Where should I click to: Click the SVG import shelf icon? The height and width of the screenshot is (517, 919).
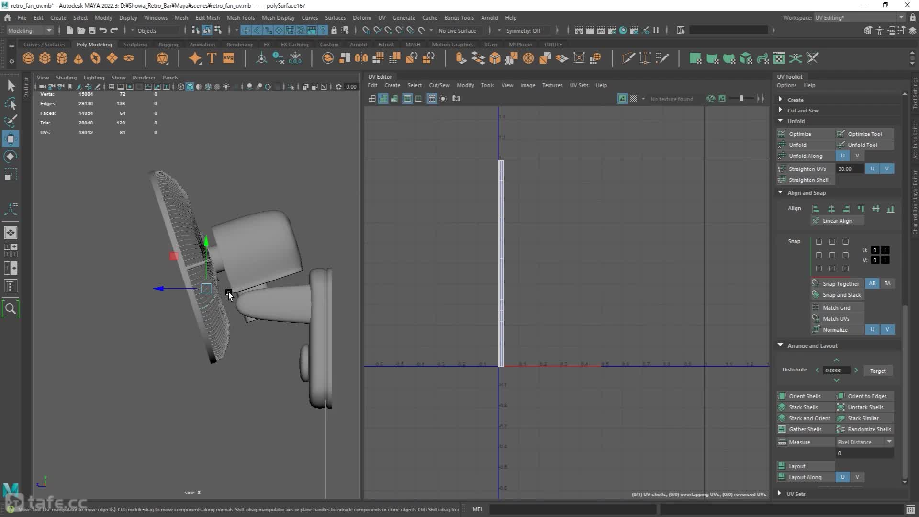coord(228,58)
